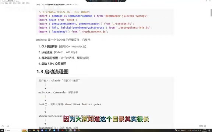Open the word count '7009 词' indicator

coord(202,126)
